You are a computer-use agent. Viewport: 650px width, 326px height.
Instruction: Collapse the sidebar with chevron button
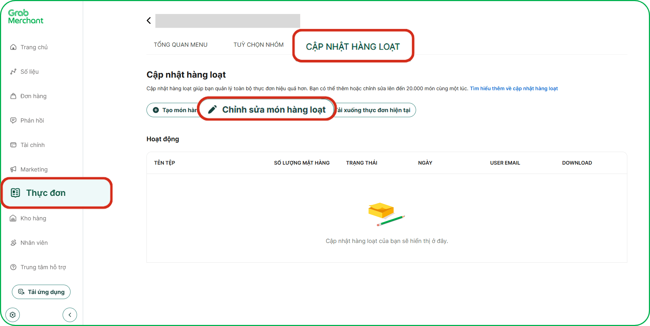70,315
